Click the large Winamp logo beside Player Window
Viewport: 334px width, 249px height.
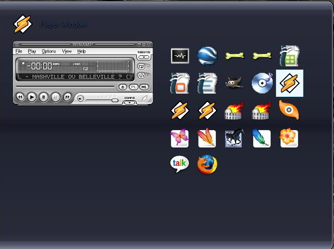23,24
